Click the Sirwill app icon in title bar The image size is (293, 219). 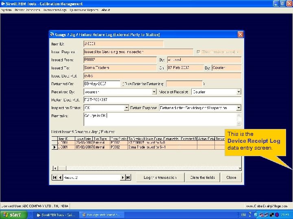point(3,4)
